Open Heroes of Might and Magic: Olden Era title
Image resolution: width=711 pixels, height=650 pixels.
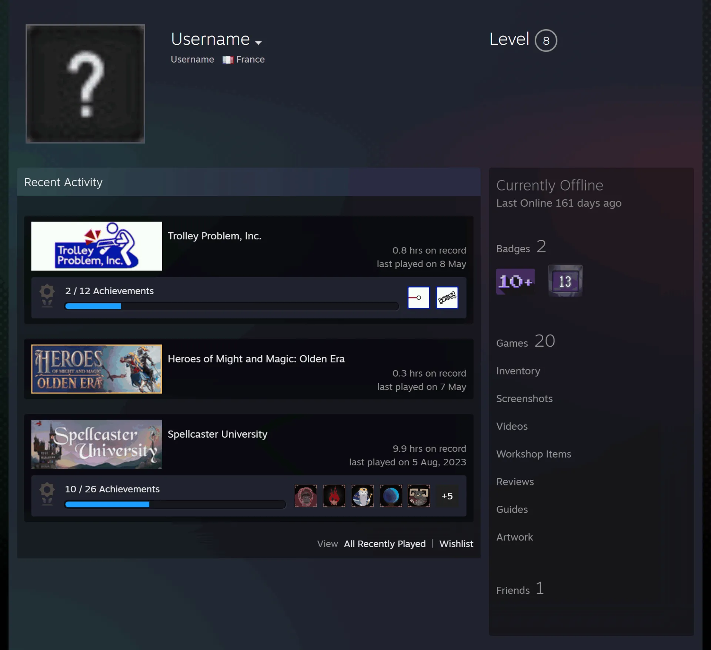(x=256, y=359)
